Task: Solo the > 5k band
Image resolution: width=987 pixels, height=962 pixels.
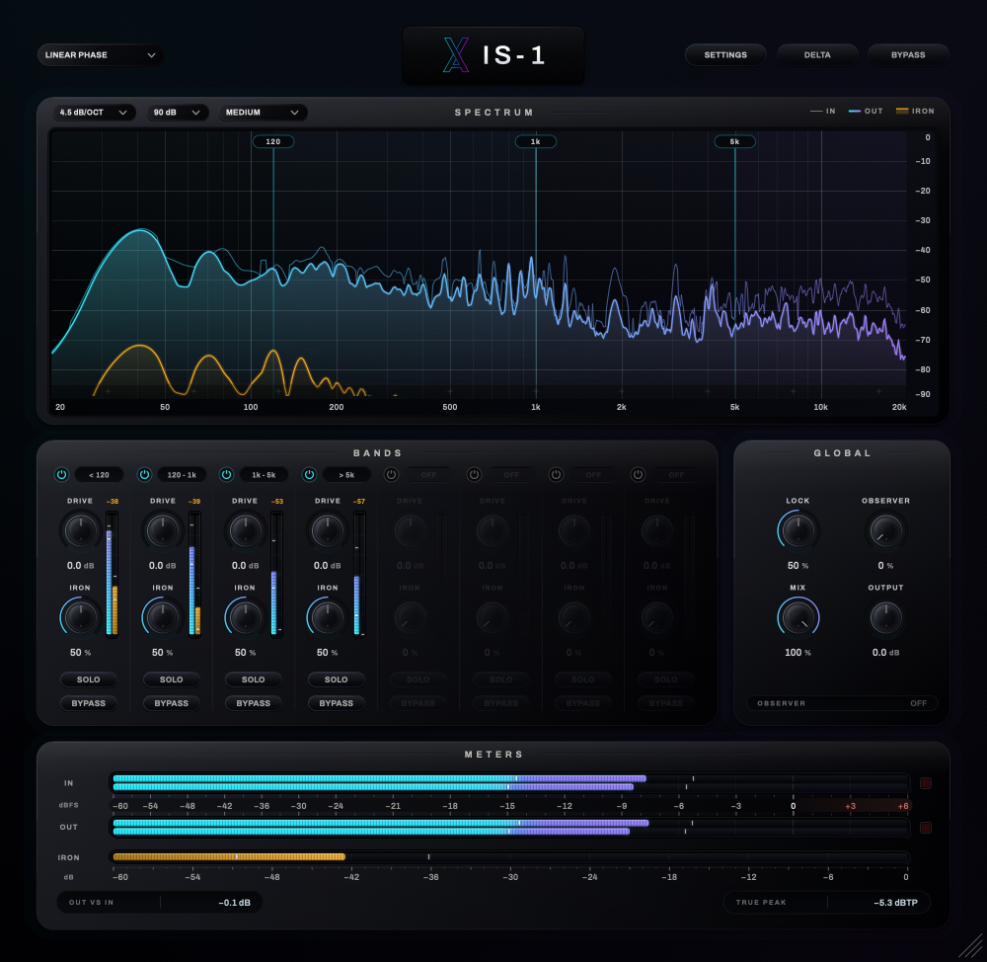Action: 337,680
